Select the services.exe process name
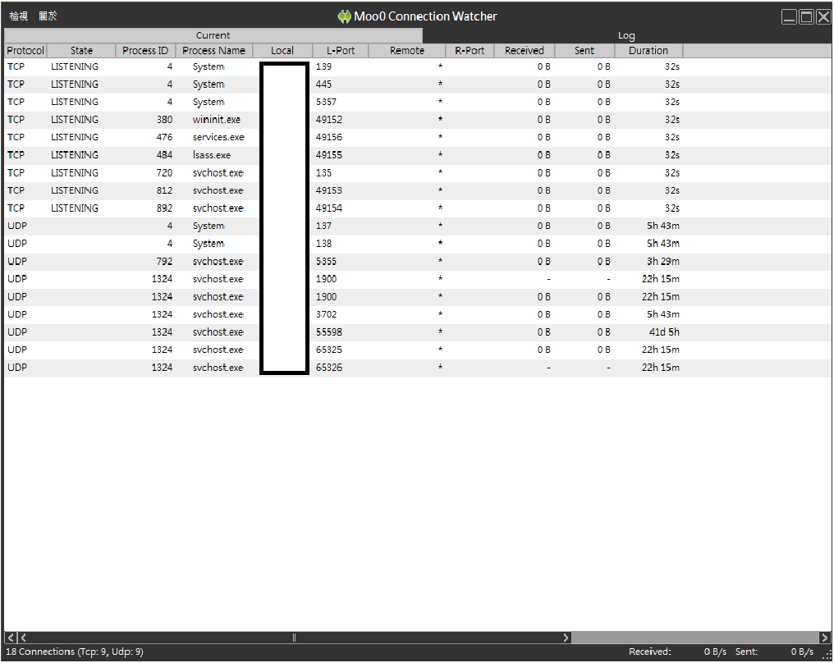The width and height of the screenshot is (834, 663). point(218,137)
